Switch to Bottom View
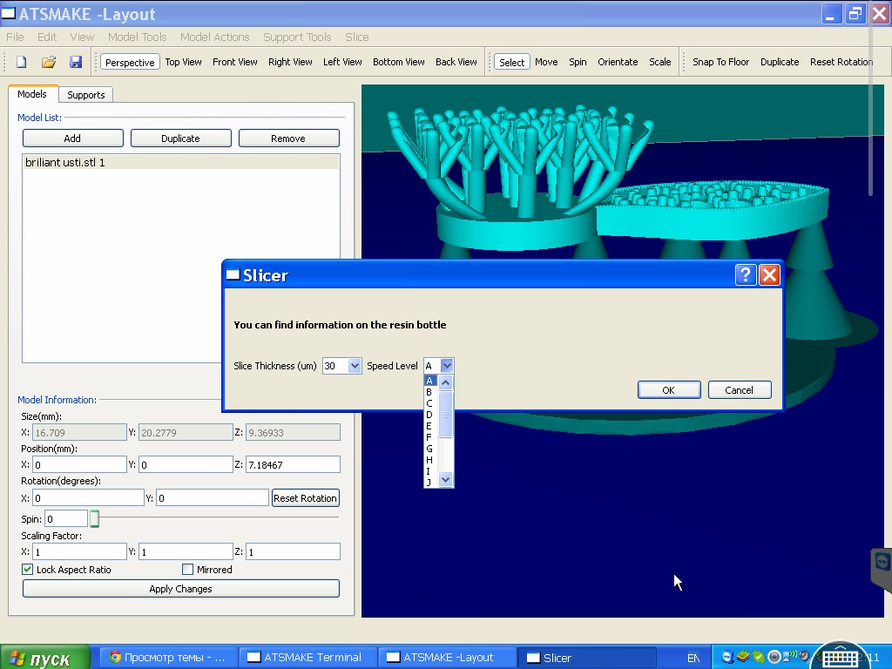This screenshot has height=669, width=892. [399, 62]
